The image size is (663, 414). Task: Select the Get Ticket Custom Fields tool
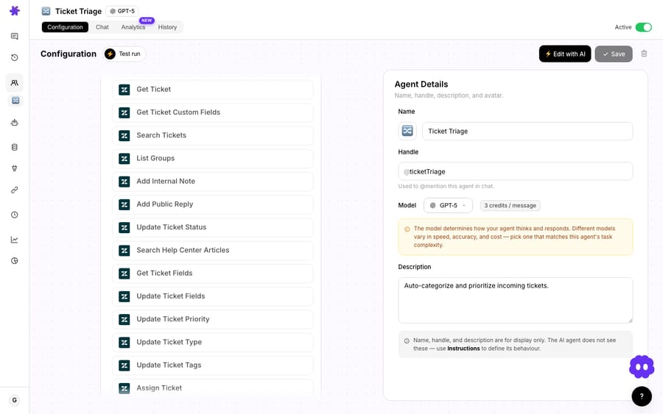point(213,113)
